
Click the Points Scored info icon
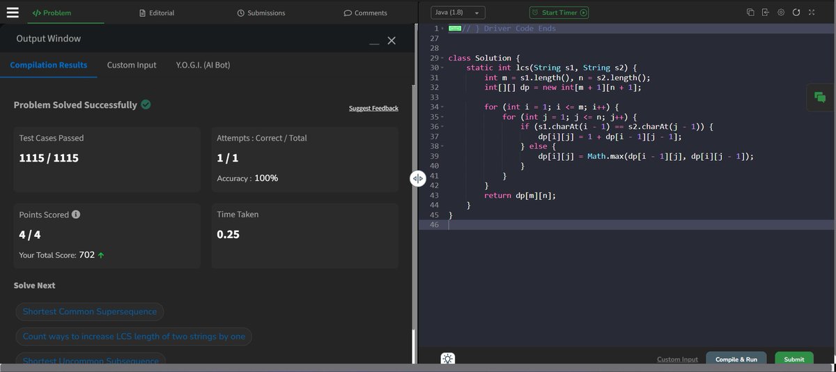(76, 215)
